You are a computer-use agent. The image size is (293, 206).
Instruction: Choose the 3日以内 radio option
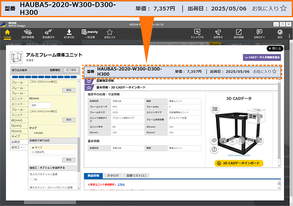point(33,152)
